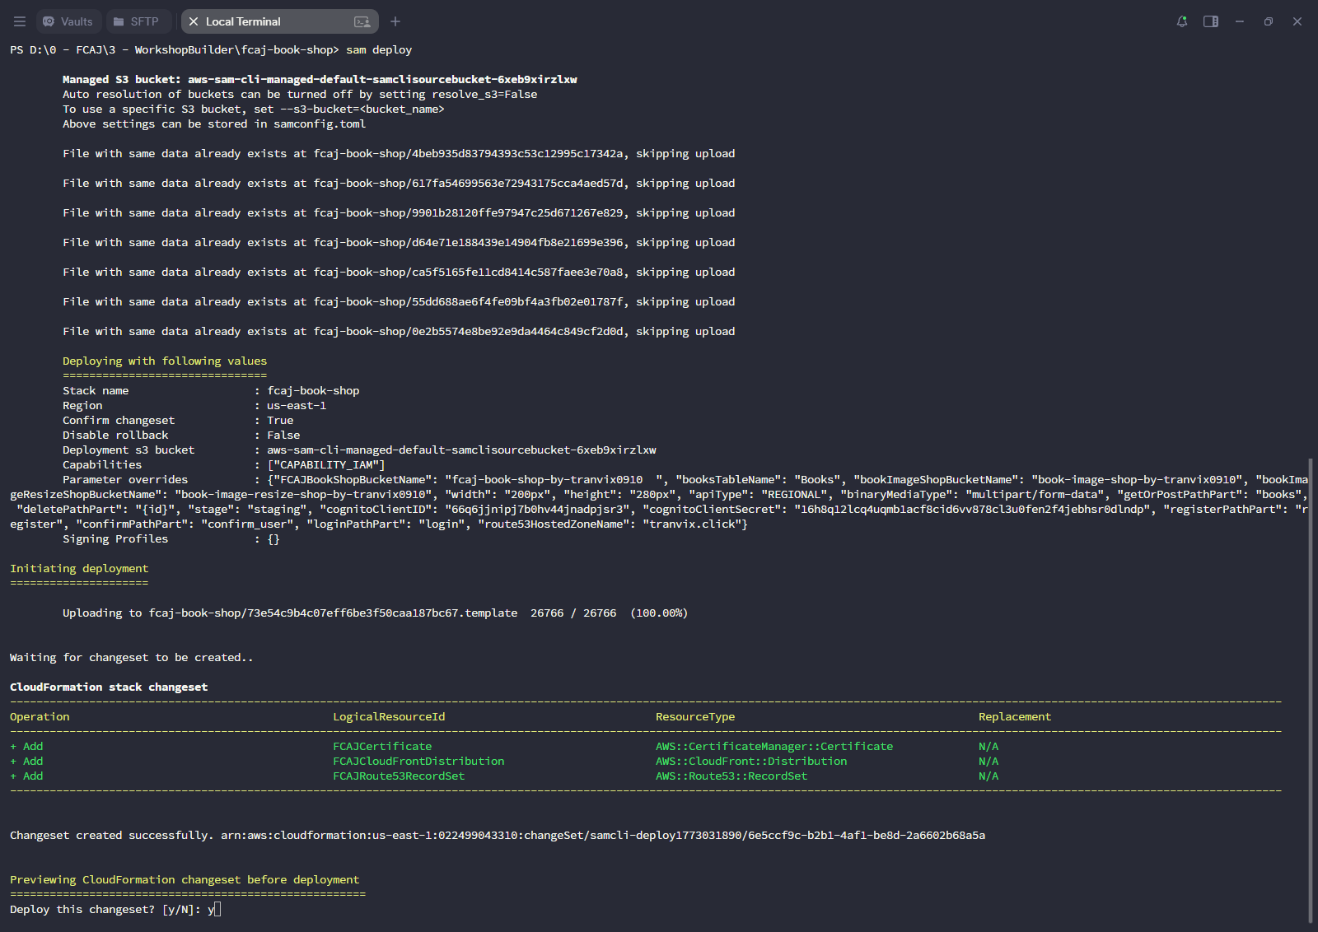Screen dimensions: 1318x932
Task: Click 'Waiting for changeset to be created' line
Action: coord(132,657)
